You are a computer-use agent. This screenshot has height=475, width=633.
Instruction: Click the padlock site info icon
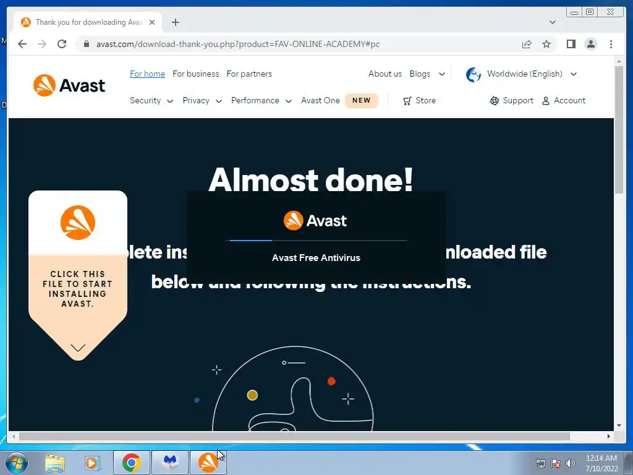click(86, 44)
